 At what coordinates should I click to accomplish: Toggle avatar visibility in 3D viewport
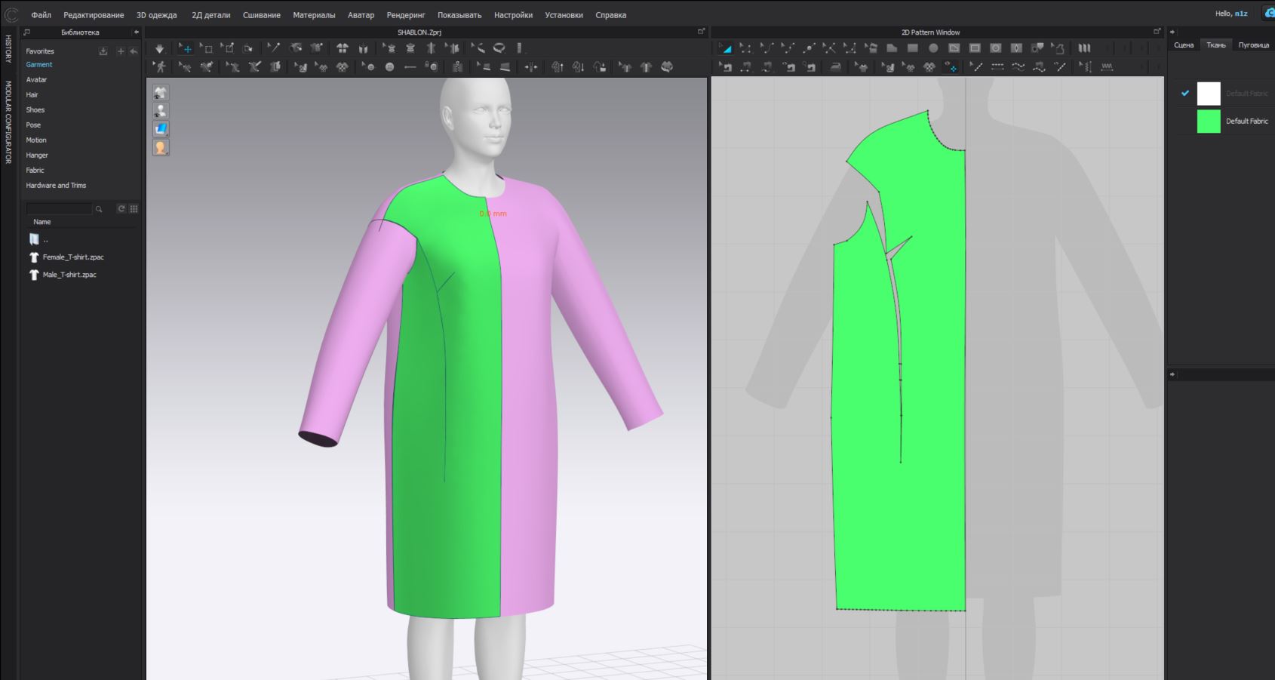coord(161,111)
